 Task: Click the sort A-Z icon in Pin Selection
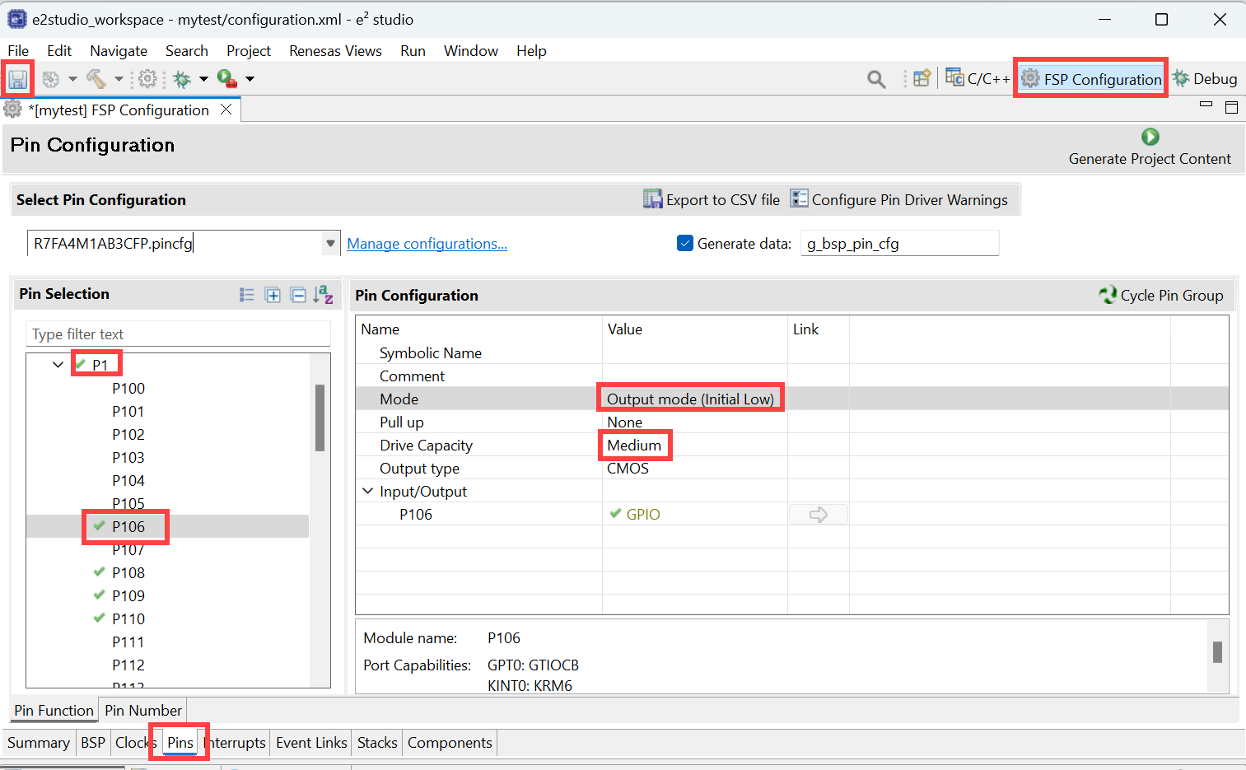[x=323, y=295]
